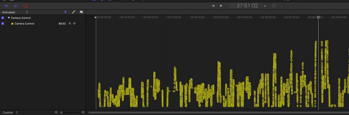
Task: Collapse the Camera Control group triangle
Action: pos(9,18)
